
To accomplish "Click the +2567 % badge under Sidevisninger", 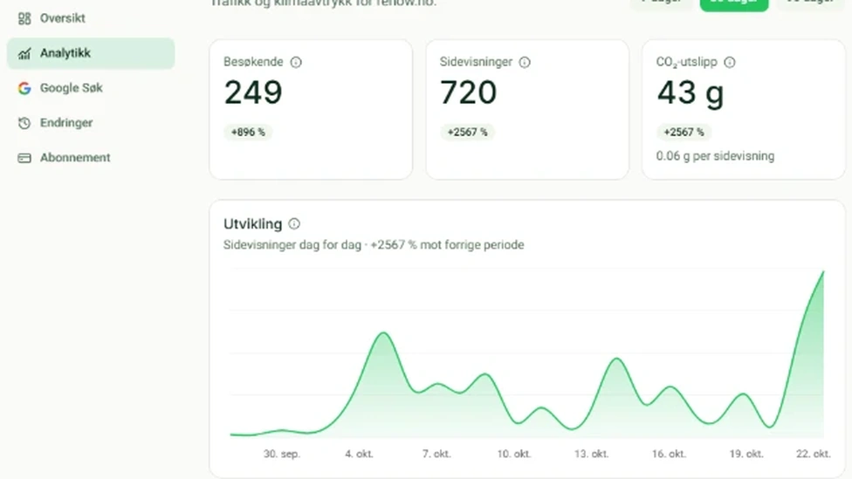I will [467, 132].
